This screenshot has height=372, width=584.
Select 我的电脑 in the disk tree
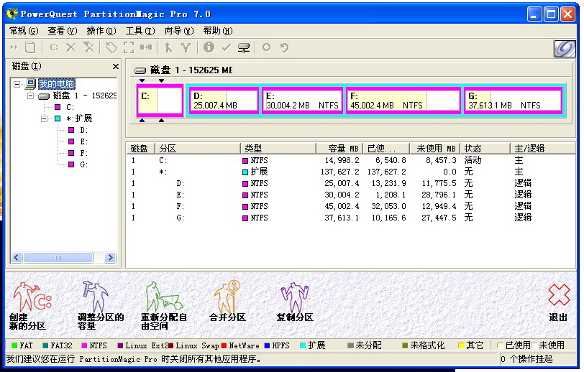pyautogui.click(x=57, y=84)
